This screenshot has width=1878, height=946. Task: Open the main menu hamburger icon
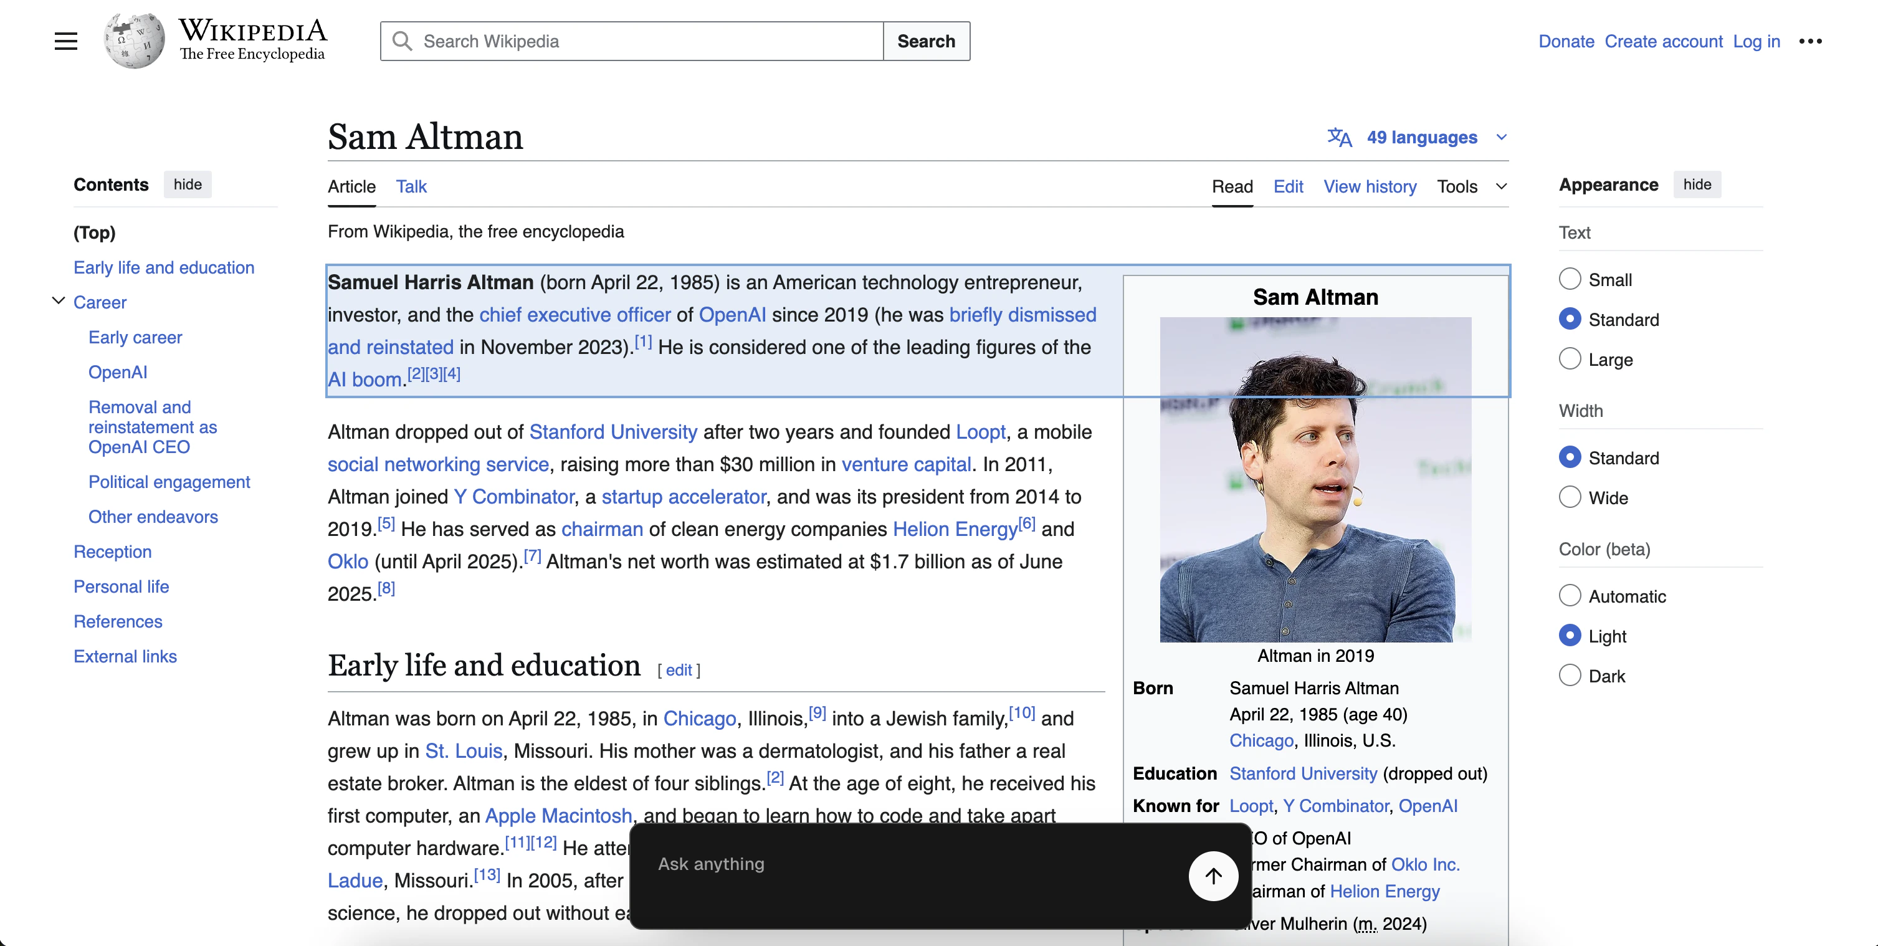point(65,41)
